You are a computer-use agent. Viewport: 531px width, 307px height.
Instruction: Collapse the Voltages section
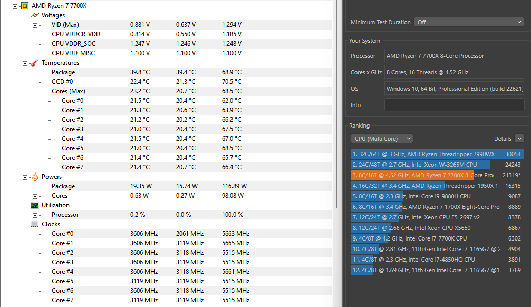(25, 16)
